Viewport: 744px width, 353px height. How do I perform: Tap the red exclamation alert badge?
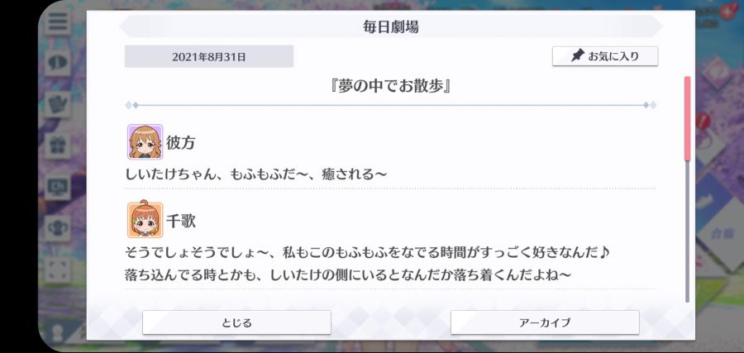pyautogui.click(x=703, y=121)
